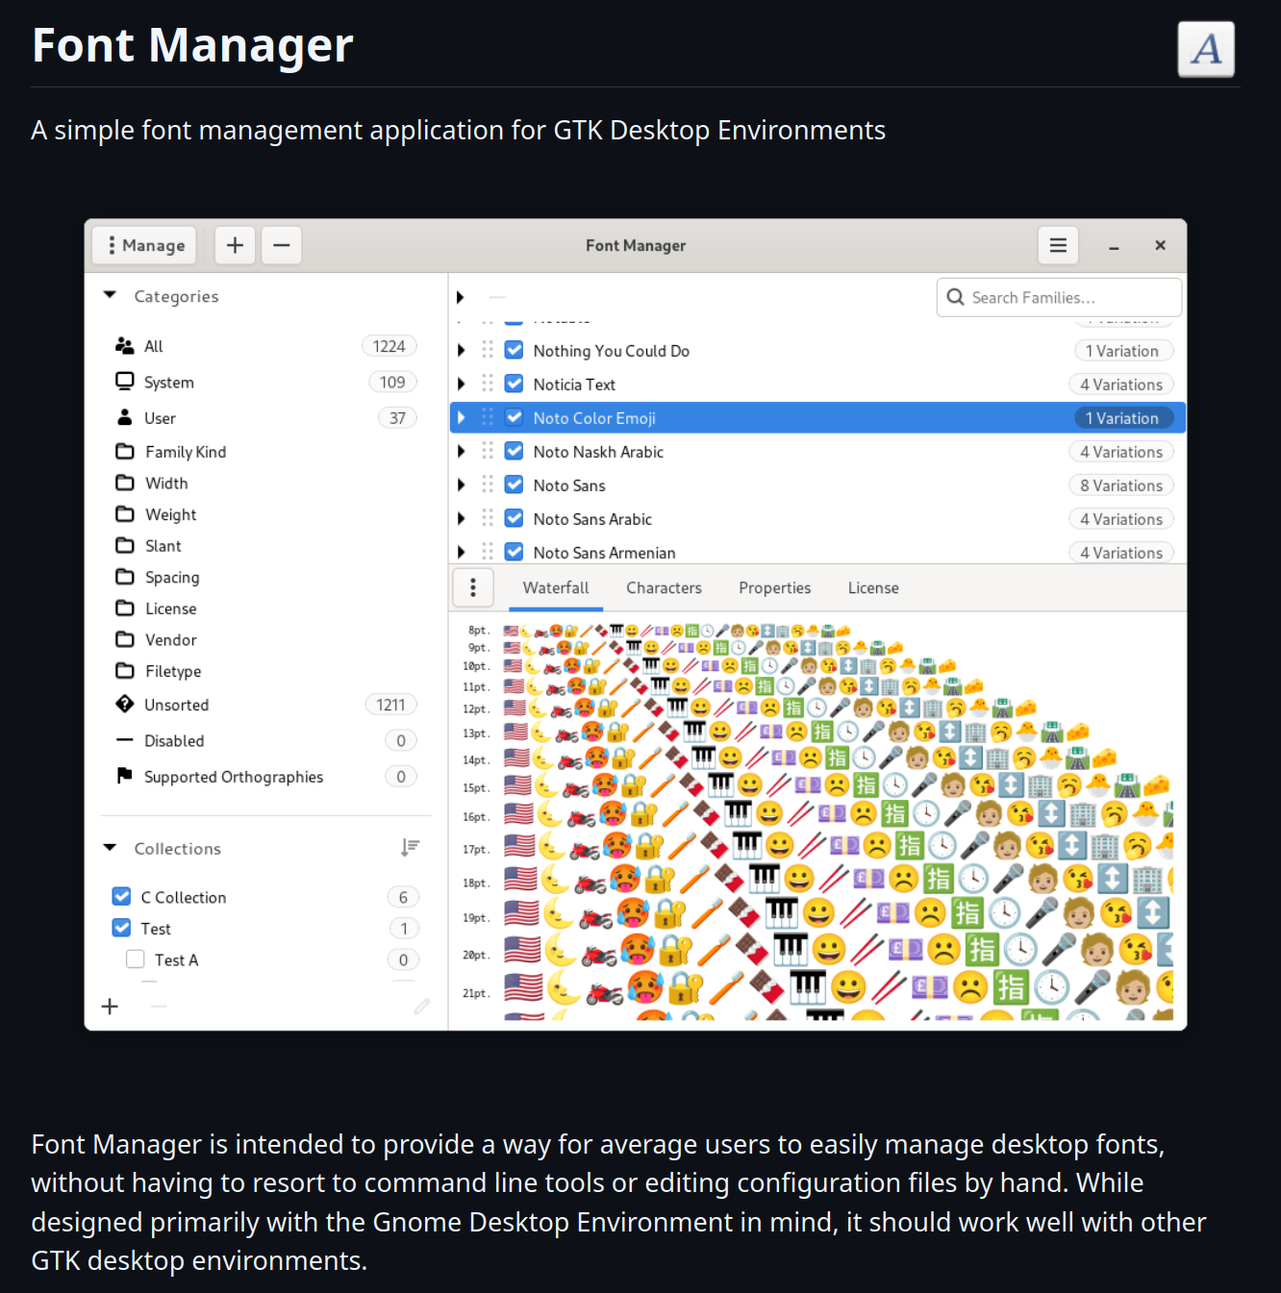
Task: Select the System category monitor icon
Action: pyautogui.click(x=124, y=382)
